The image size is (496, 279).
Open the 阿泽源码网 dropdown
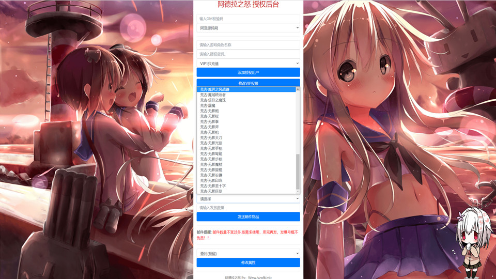point(248,28)
